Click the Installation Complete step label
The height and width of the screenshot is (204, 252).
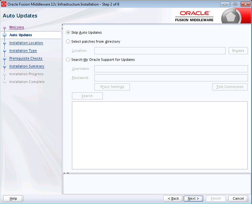click(27, 82)
